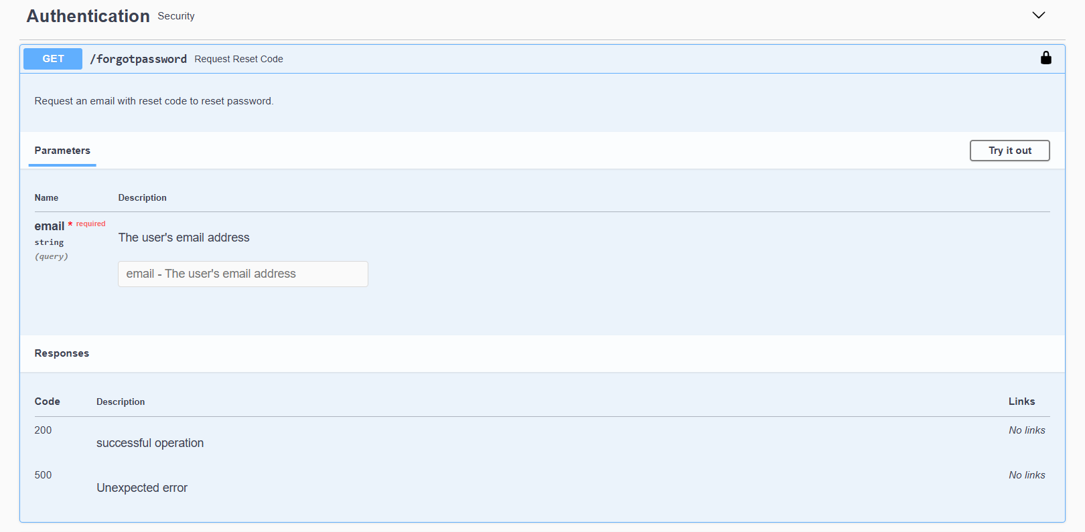The width and height of the screenshot is (1085, 532).
Task: Click the 'Unexpected error' description
Action: [142, 488]
